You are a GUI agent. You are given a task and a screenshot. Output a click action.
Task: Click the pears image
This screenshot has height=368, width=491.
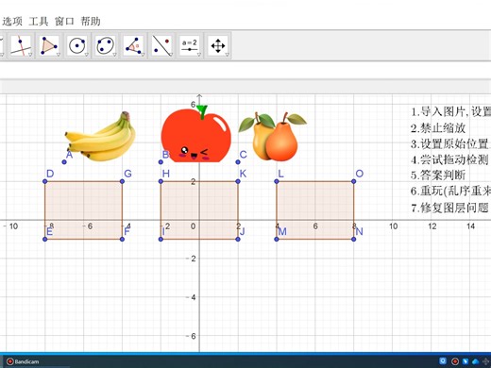(x=272, y=136)
